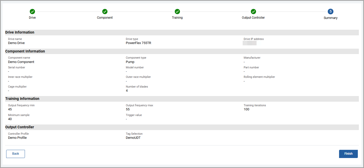Click the DemoUDT tag selection value
Viewport: 364px width, 168px height.
pyautogui.click(x=133, y=138)
